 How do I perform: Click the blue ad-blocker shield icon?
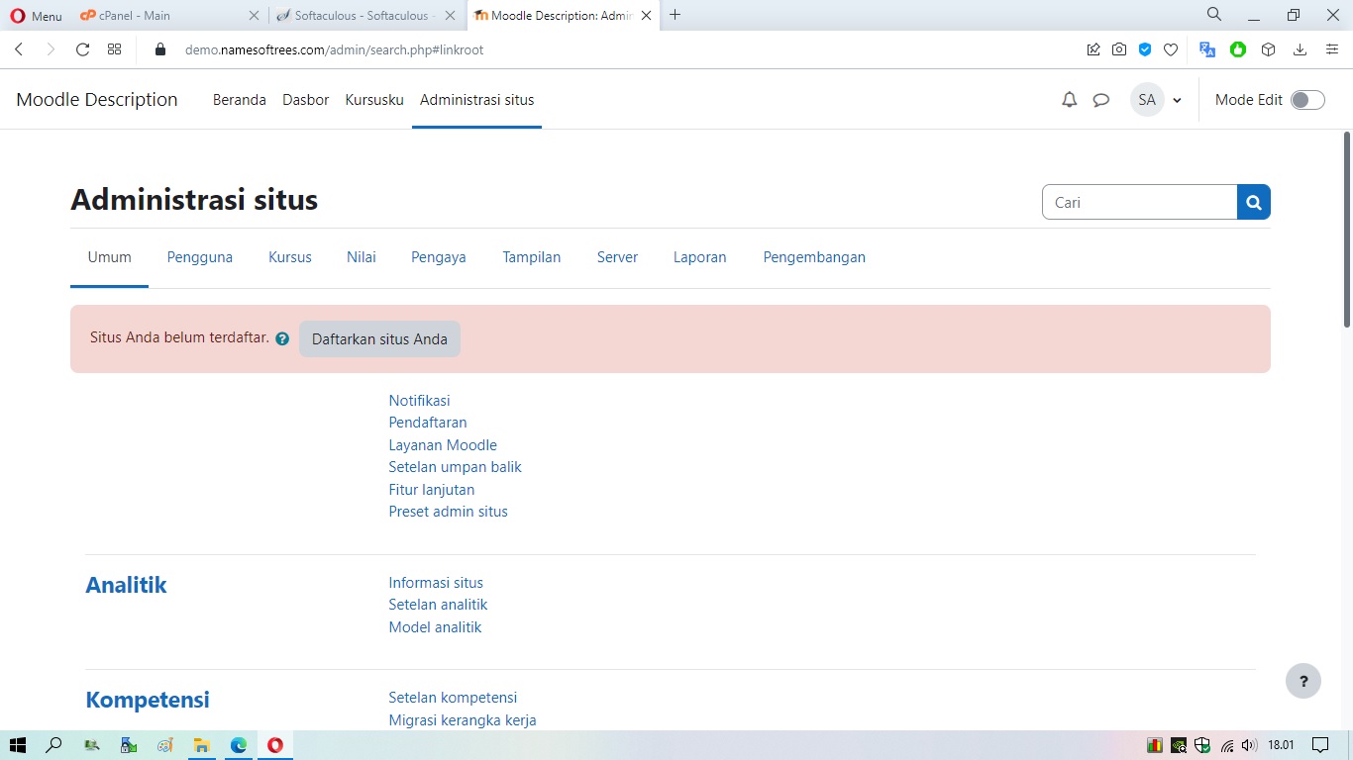[1145, 49]
